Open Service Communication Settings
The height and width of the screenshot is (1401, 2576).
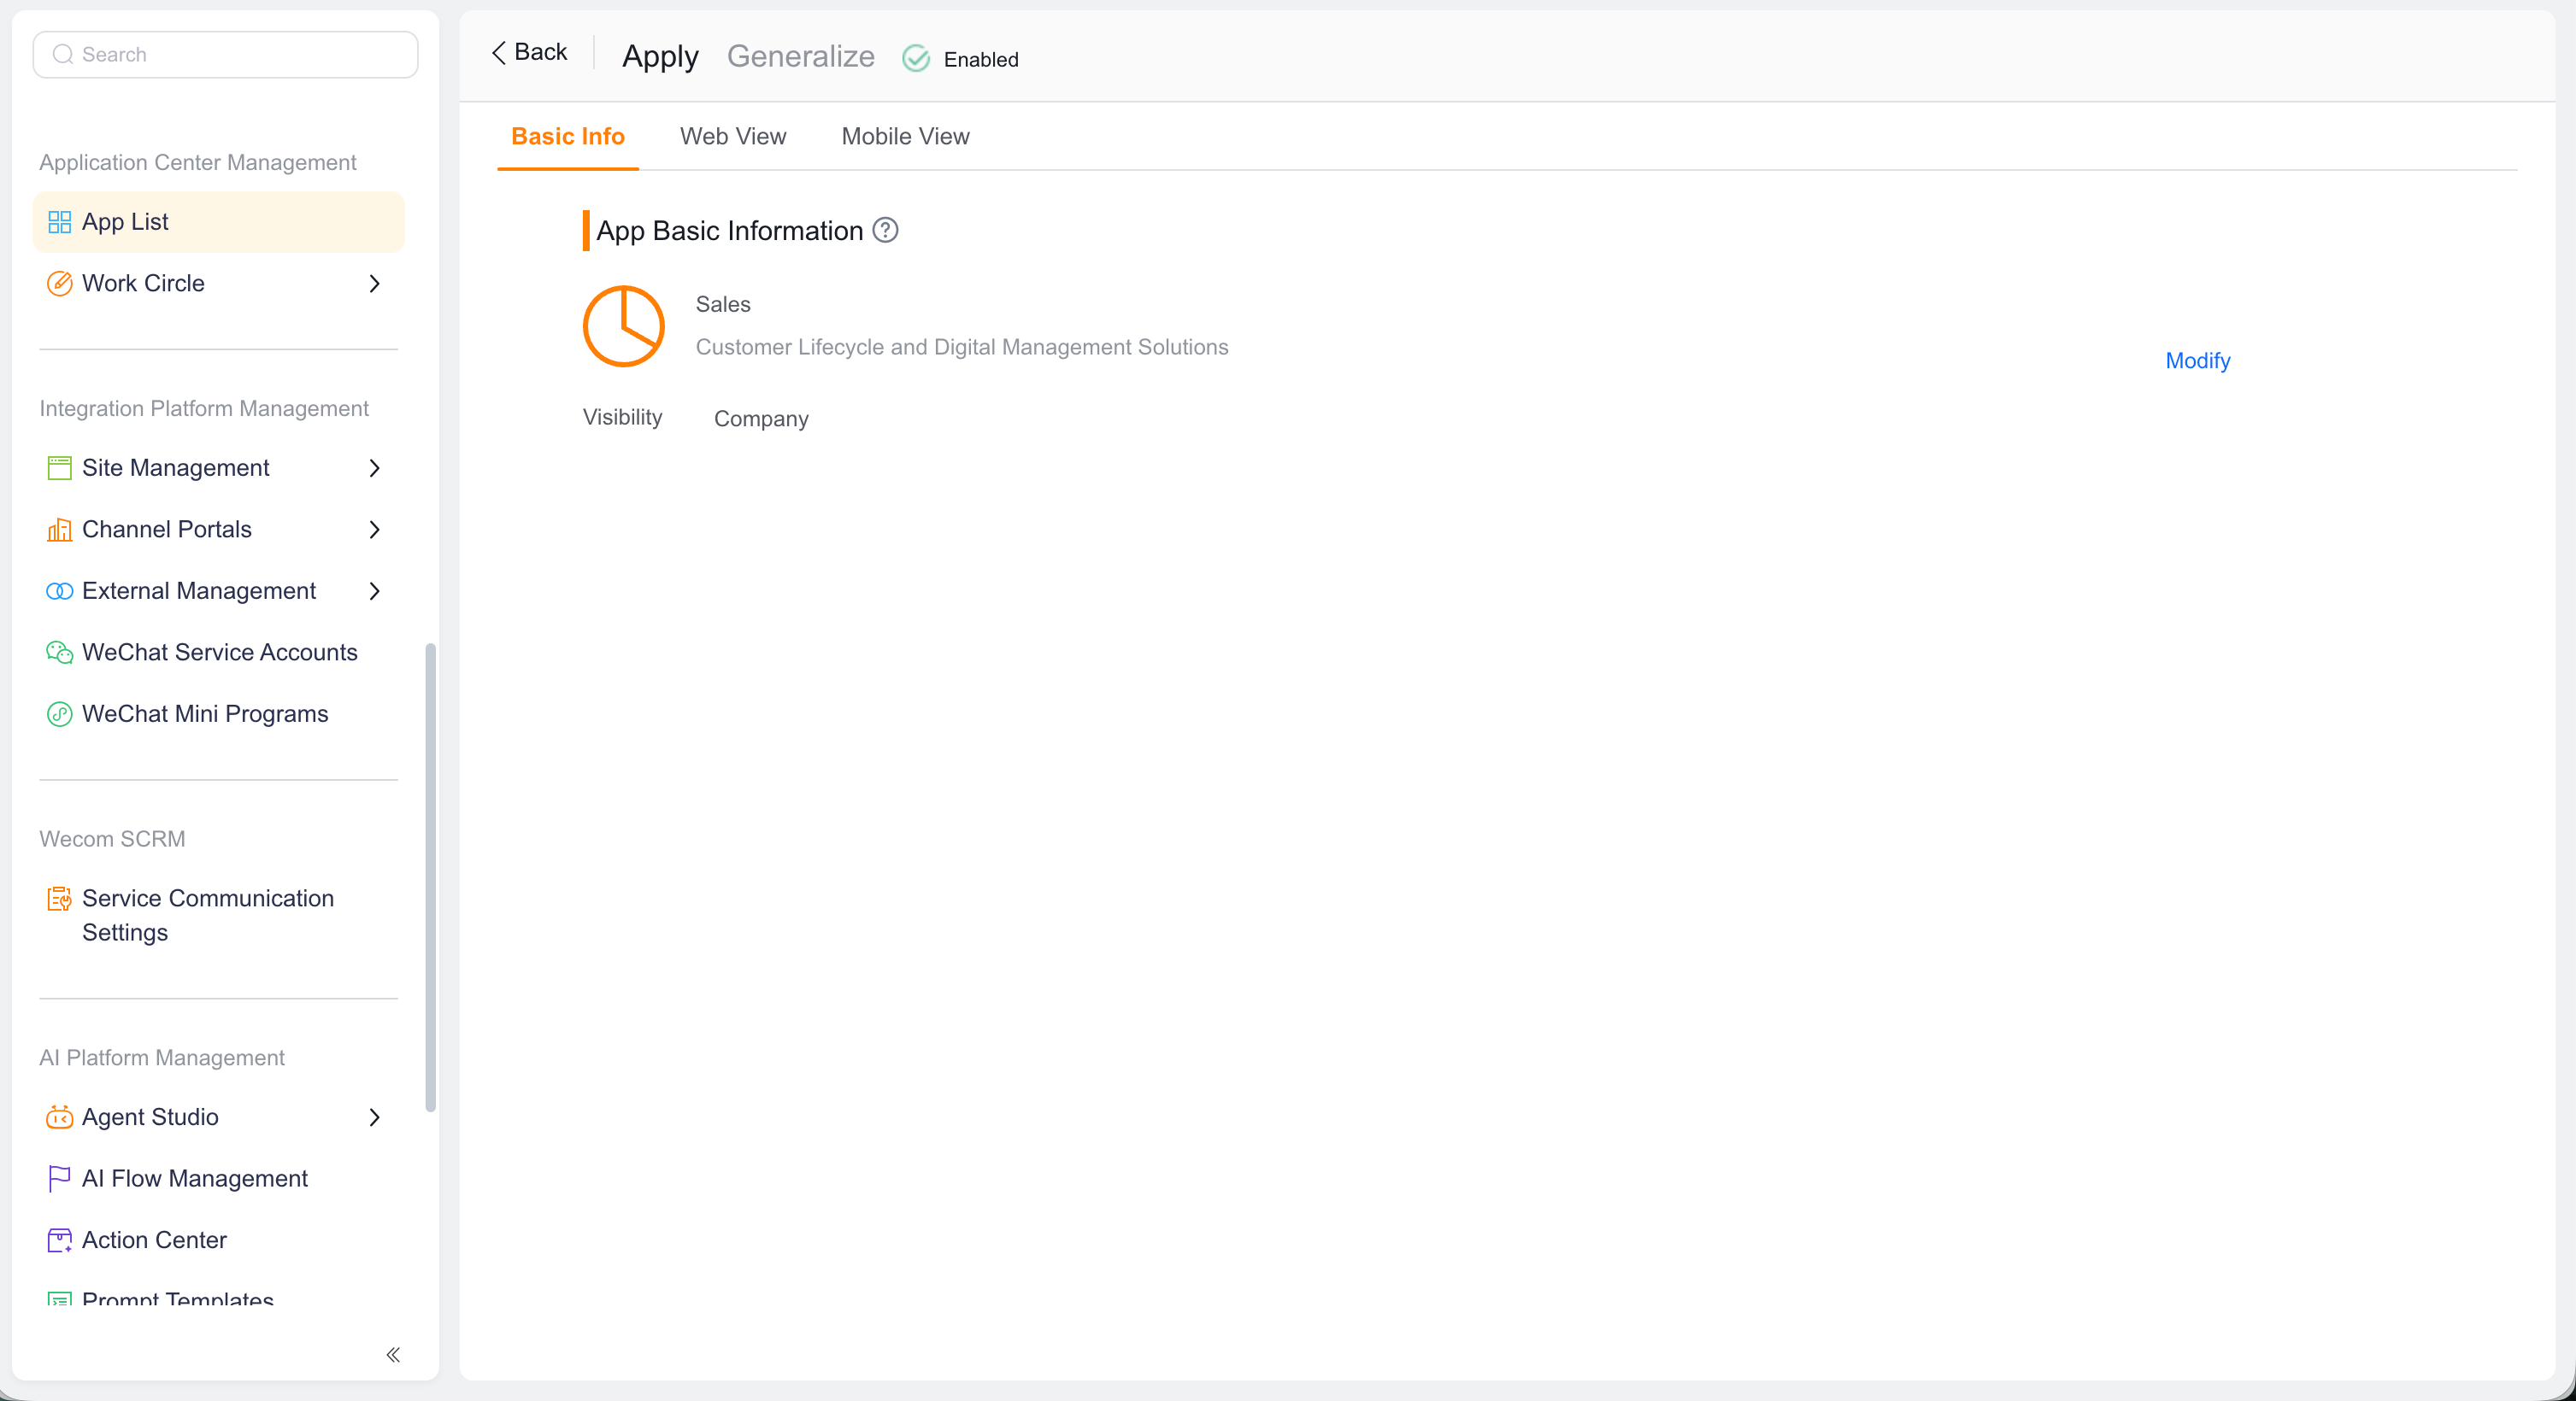(219, 915)
